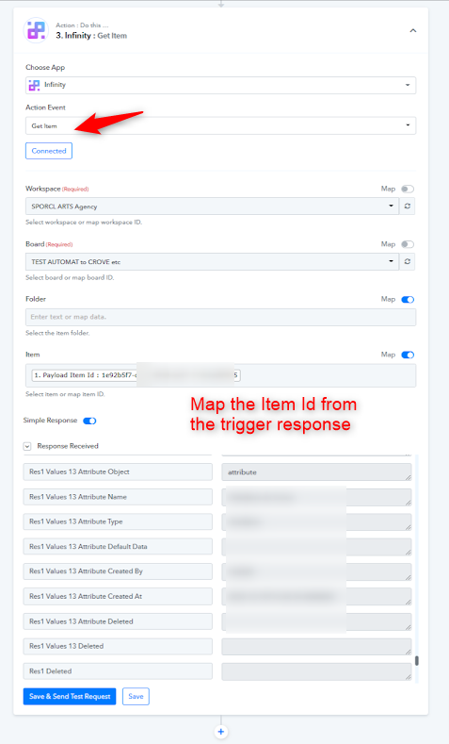This screenshot has height=744, width=449.
Task: Add a new step with the plus icon
Action: 220,732
